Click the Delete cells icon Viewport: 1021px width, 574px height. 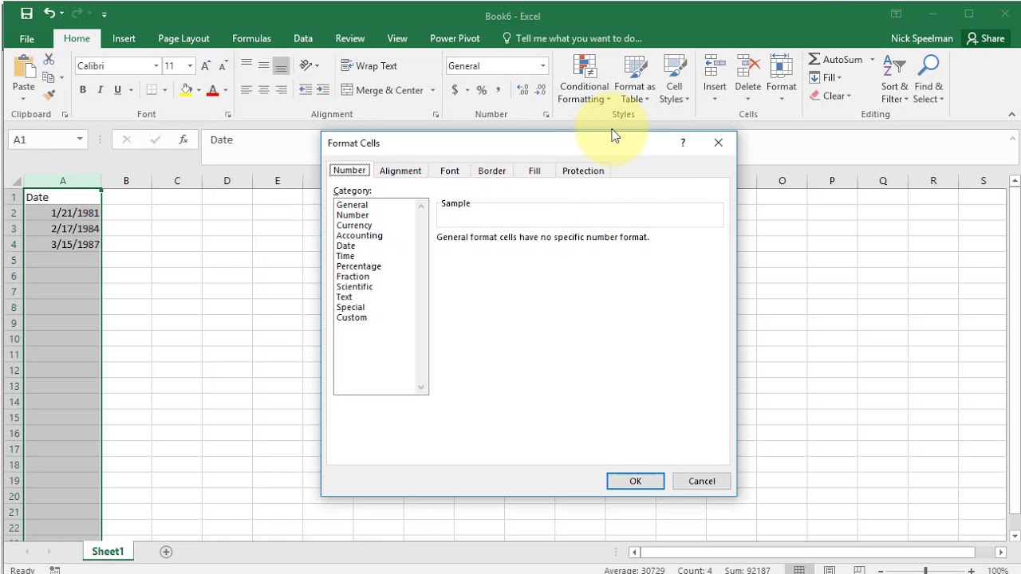click(x=747, y=68)
